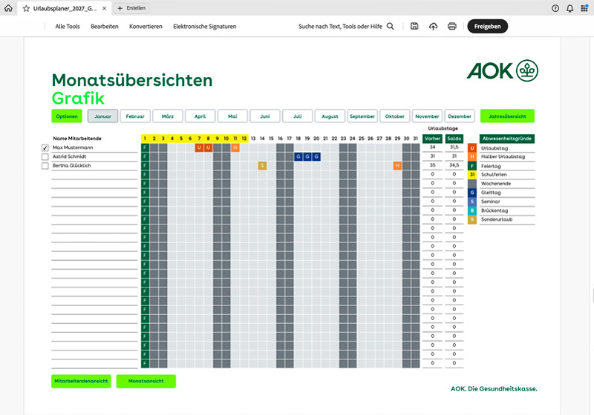Save the document with the disk icon
Viewport: 594px width, 415px height.
coord(414,26)
